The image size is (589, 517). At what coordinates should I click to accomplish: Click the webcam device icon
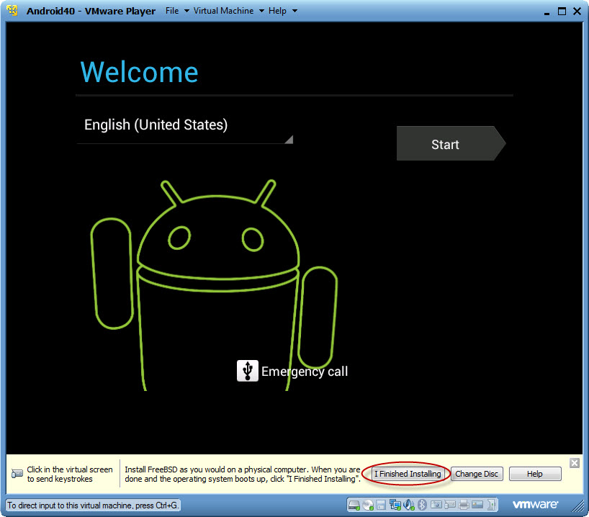point(436,505)
